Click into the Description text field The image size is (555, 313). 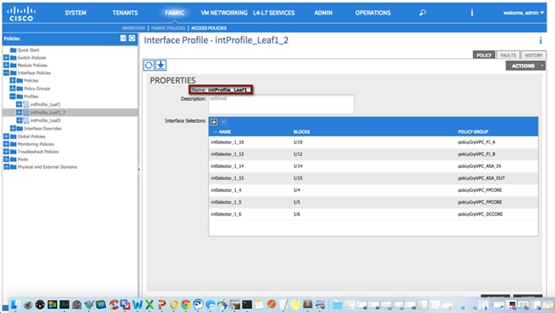click(281, 104)
